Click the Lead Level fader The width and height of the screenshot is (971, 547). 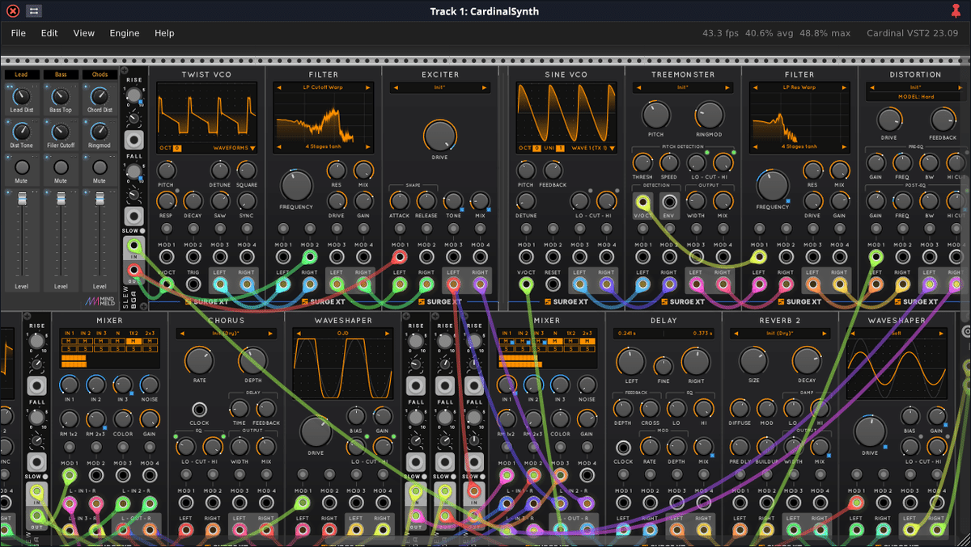22,199
